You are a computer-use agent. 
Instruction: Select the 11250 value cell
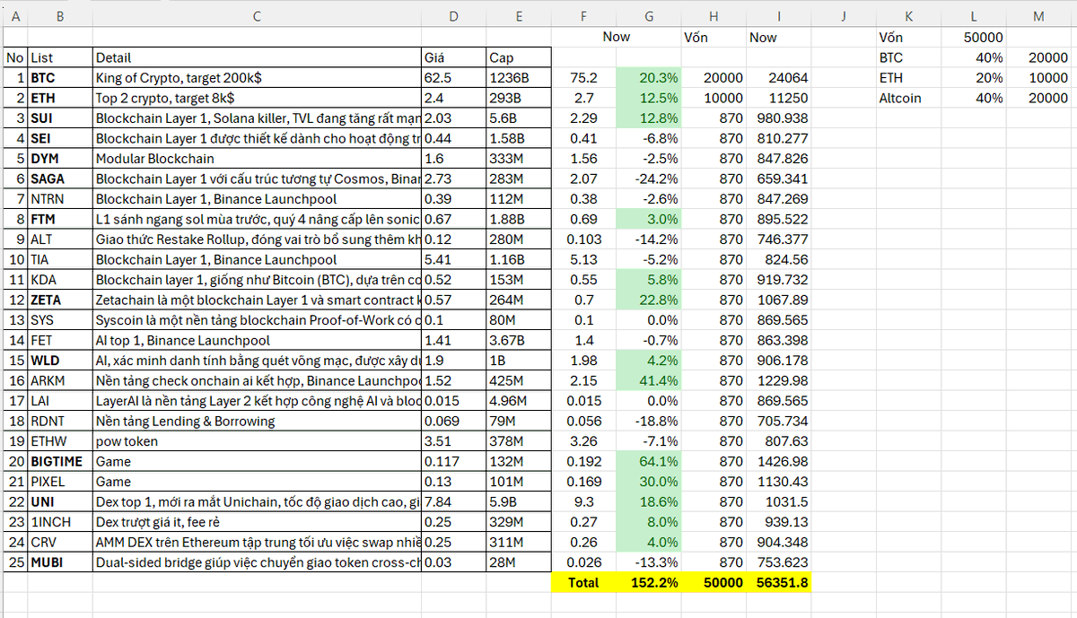click(x=778, y=98)
